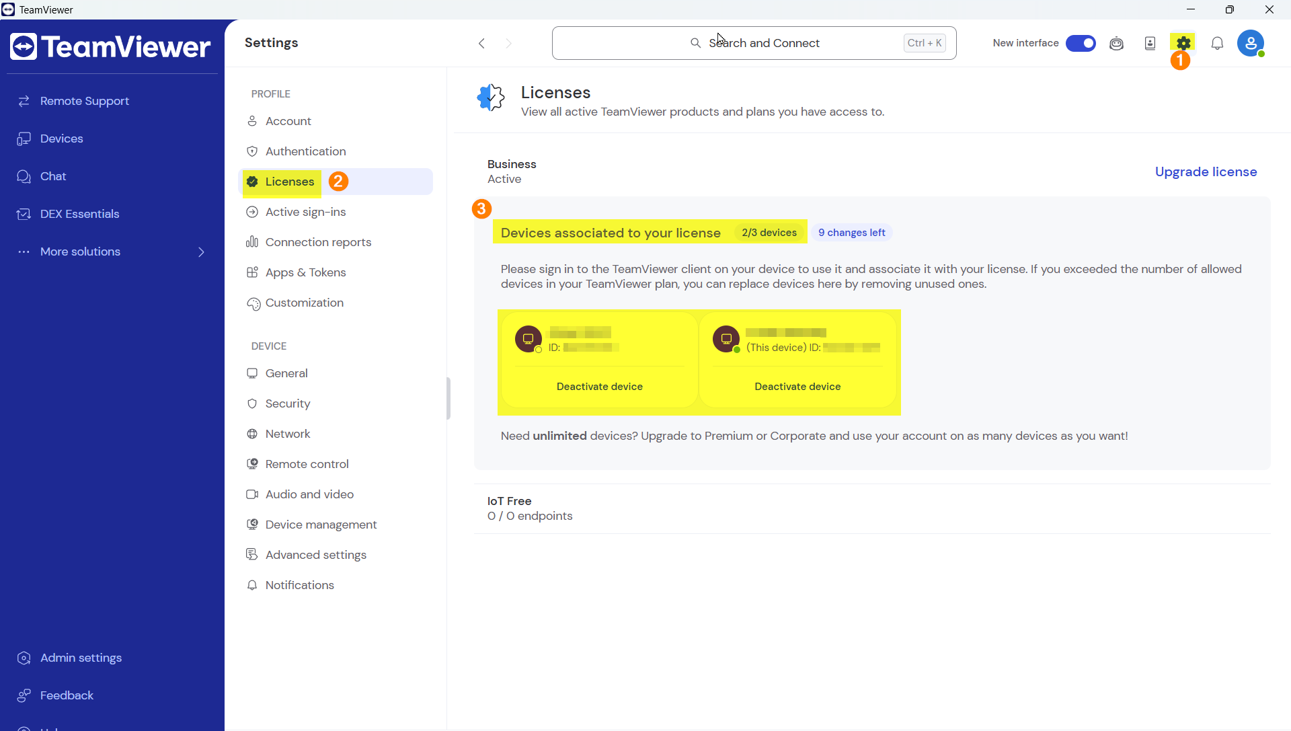Click the settings list scrollbar handle
The width and height of the screenshot is (1291, 731).
tap(448, 398)
